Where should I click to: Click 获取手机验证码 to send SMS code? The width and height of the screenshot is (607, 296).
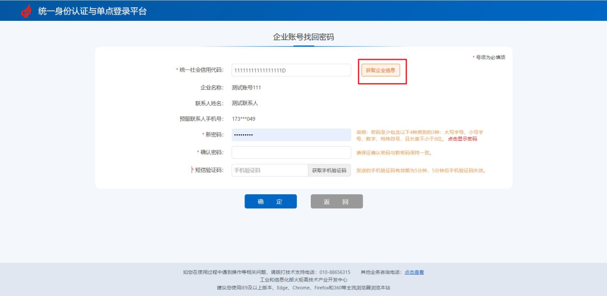tap(329, 170)
